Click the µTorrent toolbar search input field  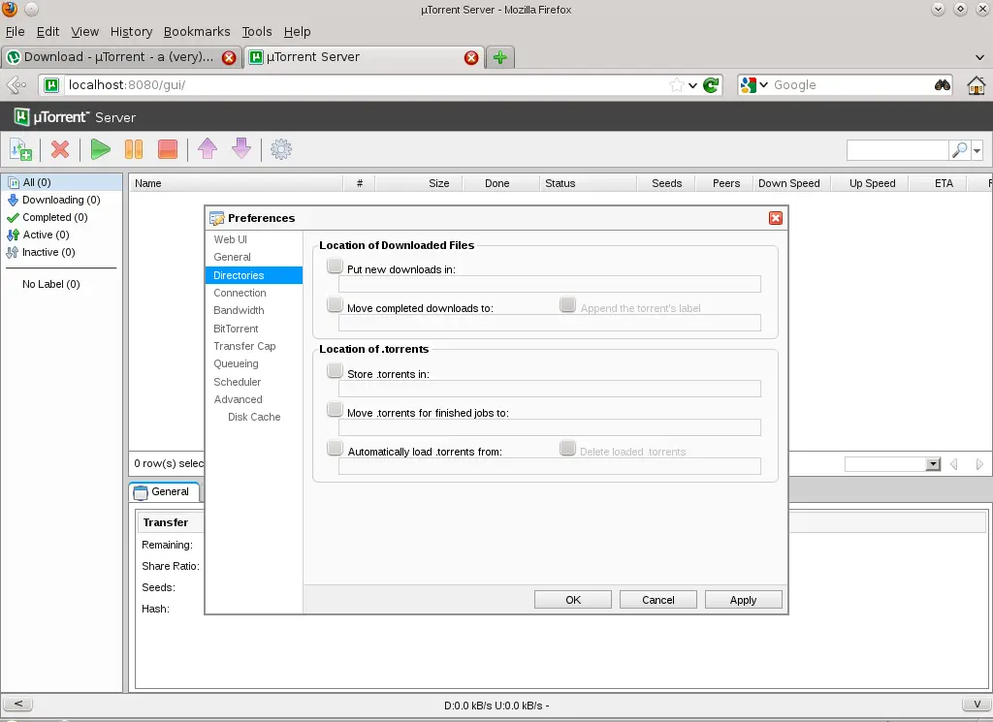tap(897, 150)
